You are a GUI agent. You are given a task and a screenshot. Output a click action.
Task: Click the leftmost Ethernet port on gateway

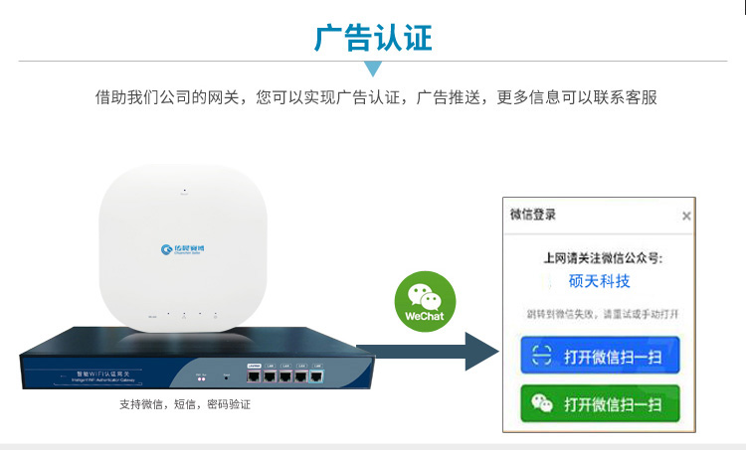(x=254, y=376)
